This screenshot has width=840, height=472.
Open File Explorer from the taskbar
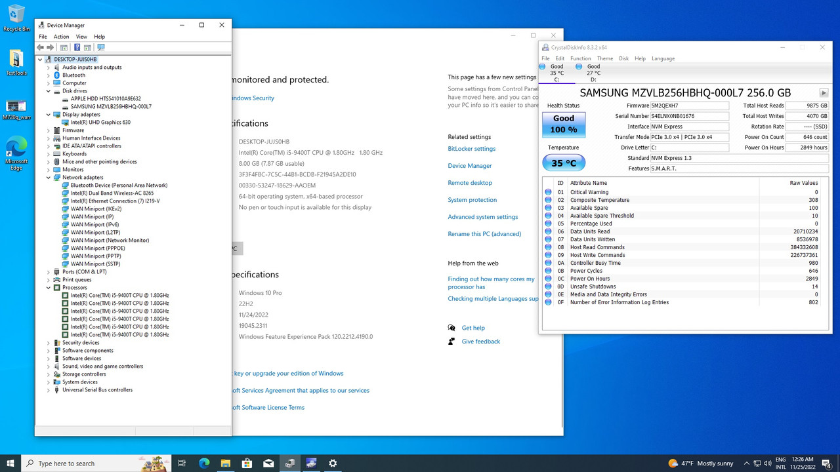pos(225,463)
